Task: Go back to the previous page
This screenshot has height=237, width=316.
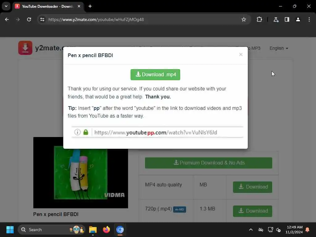Action: pyautogui.click(x=7, y=19)
